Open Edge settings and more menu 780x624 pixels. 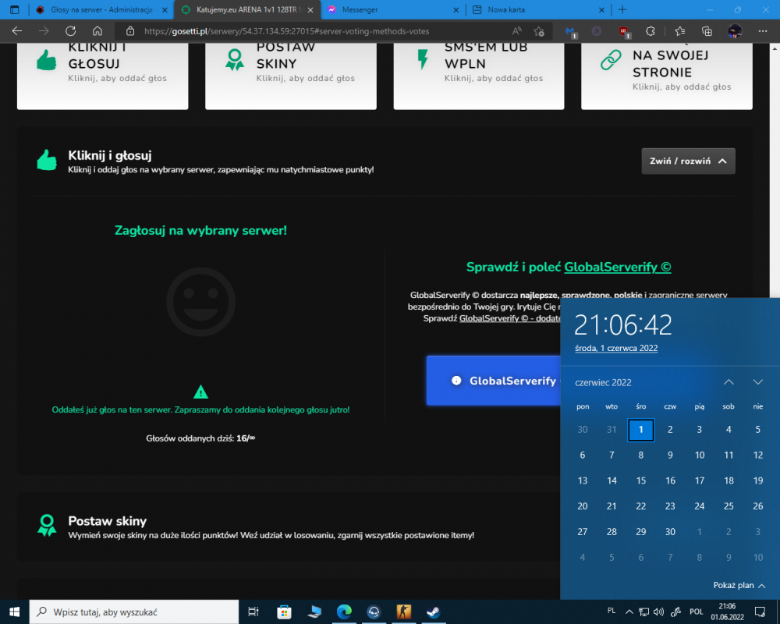tap(763, 31)
